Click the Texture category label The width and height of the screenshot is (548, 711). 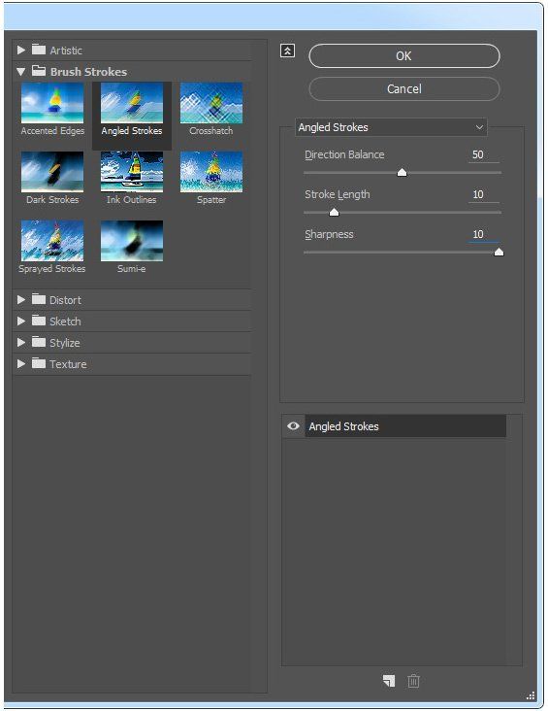pos(68,364)
